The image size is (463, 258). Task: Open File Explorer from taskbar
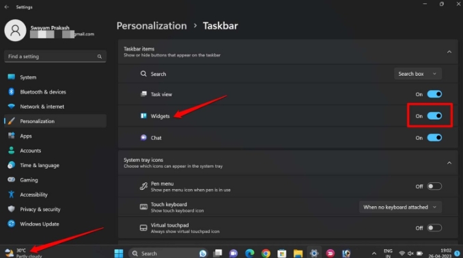298,253
